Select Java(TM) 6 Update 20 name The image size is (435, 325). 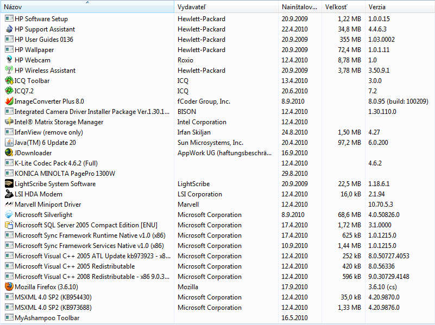tap(45, 142)
